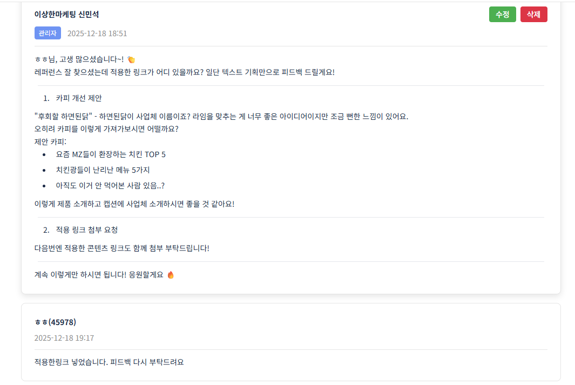
Task: Click the heading 카피 개선 제안
Action: (79, 98)
